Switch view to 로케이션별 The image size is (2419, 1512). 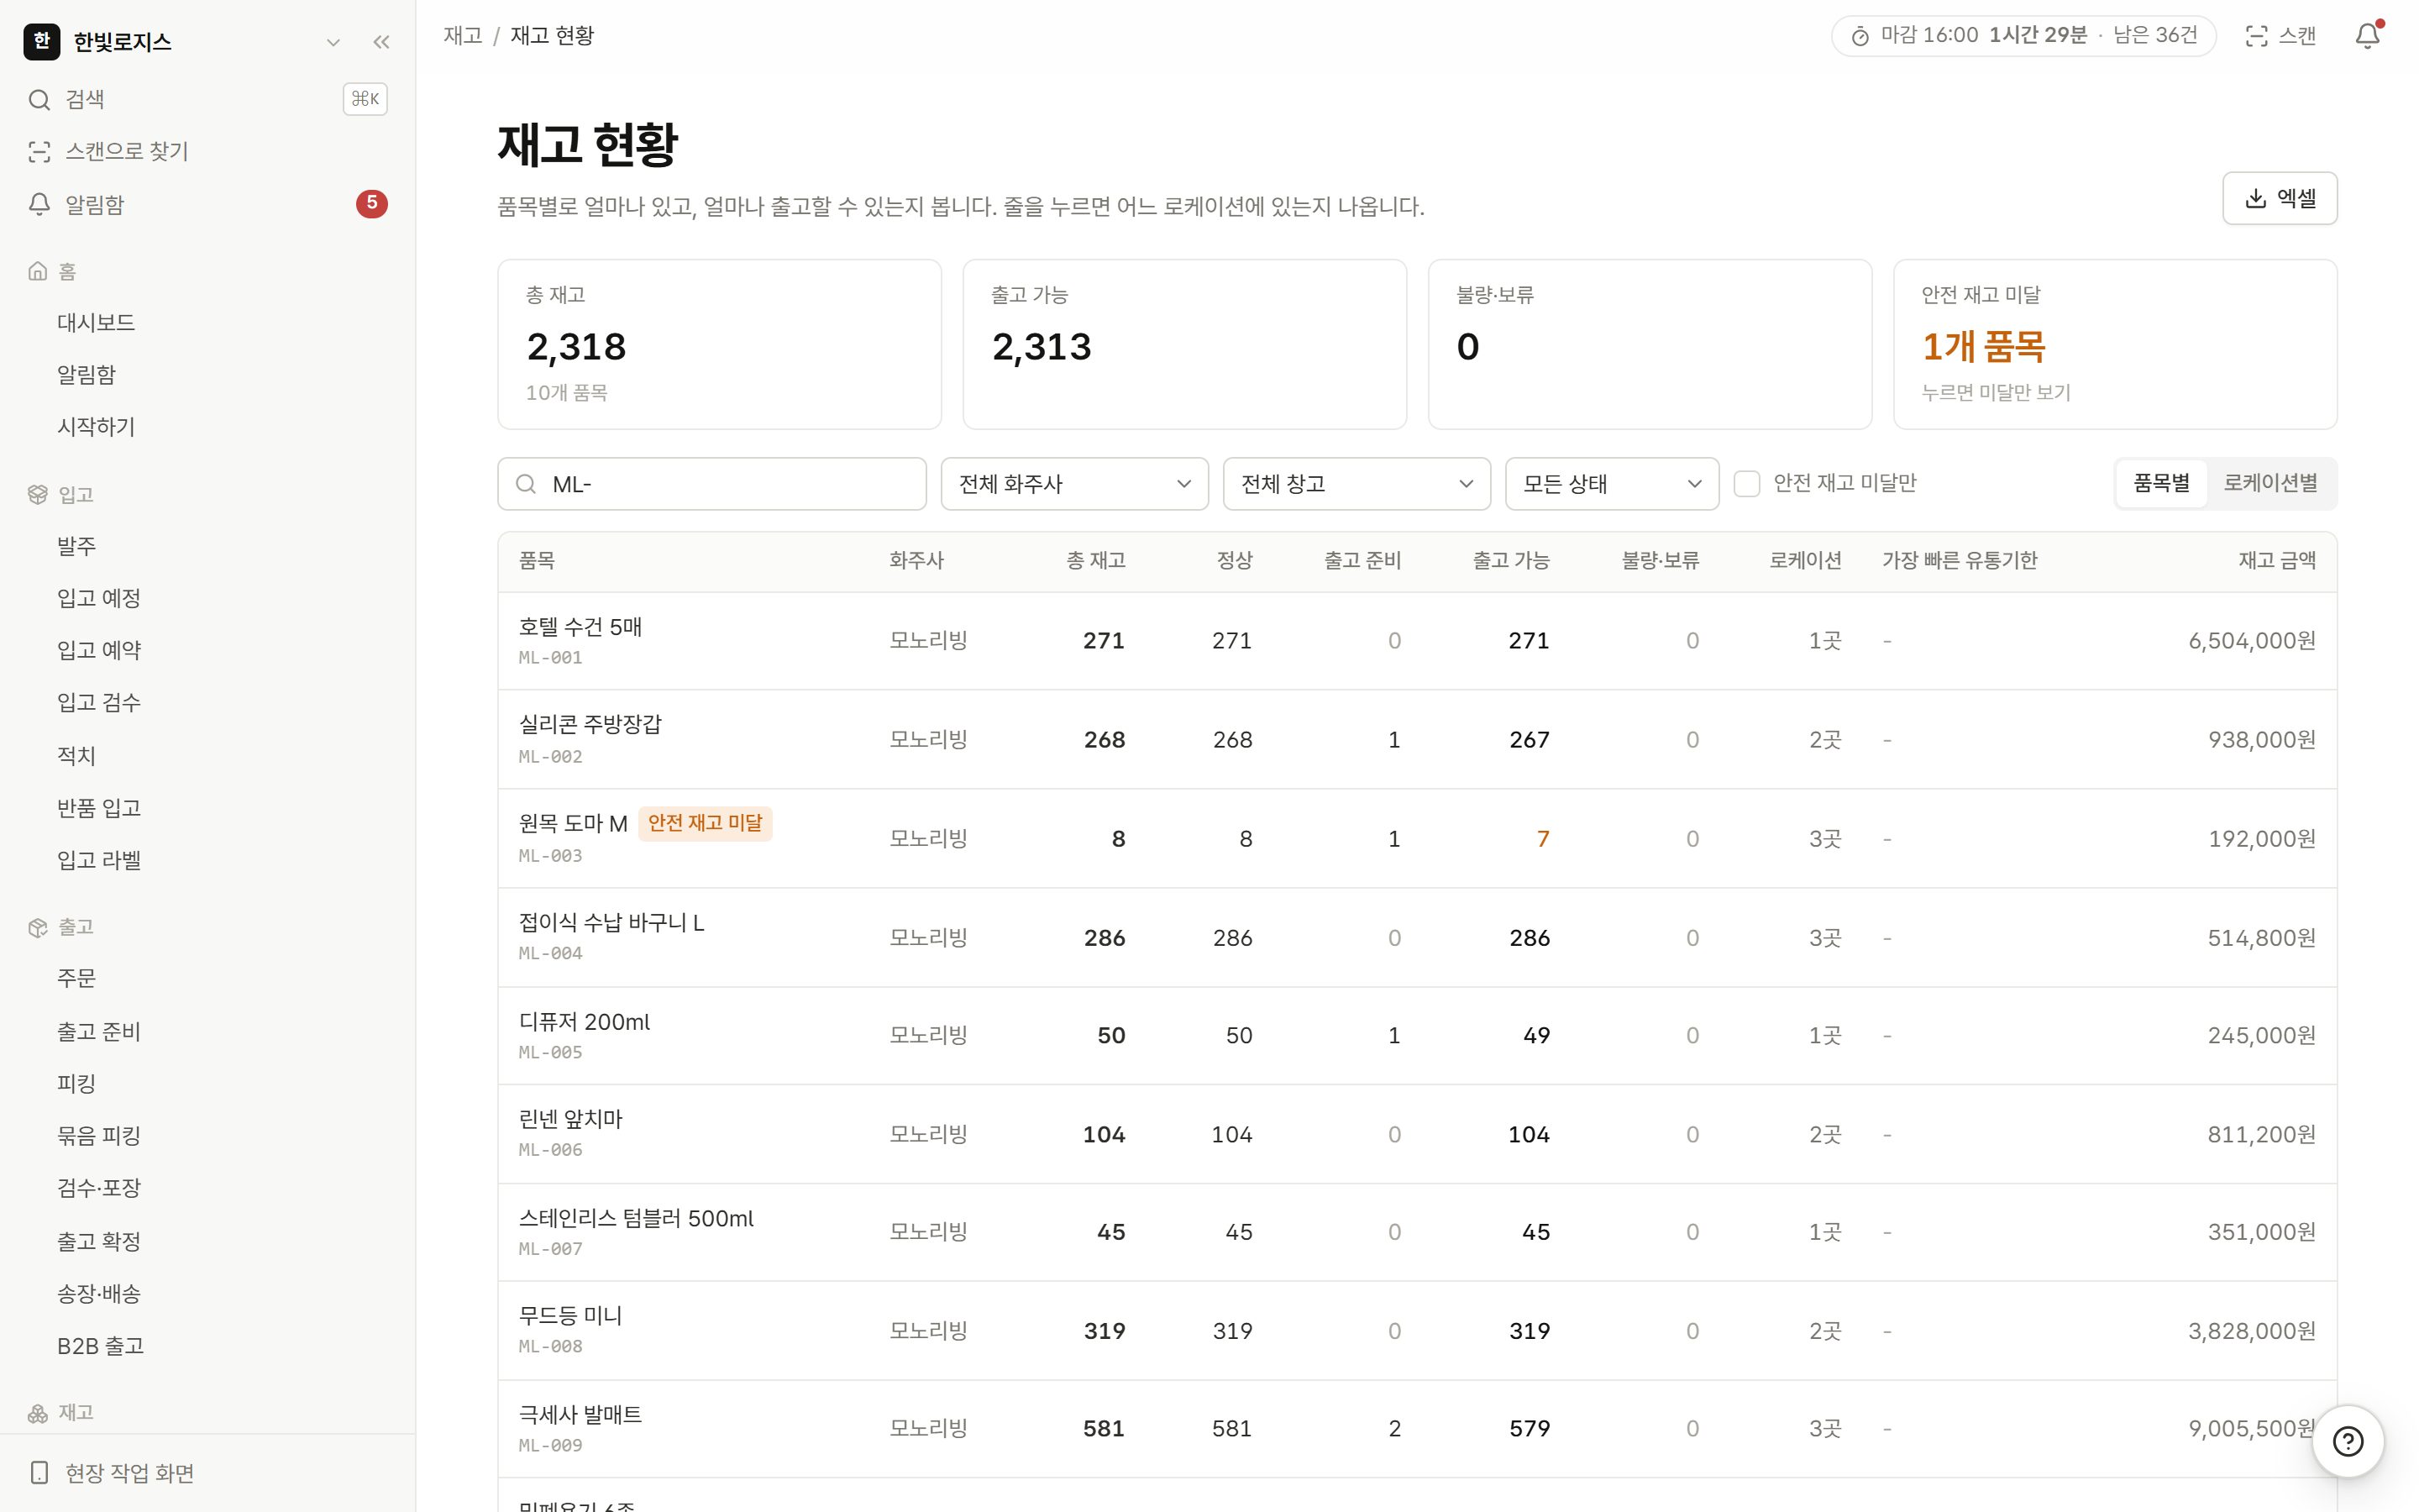2270,483
